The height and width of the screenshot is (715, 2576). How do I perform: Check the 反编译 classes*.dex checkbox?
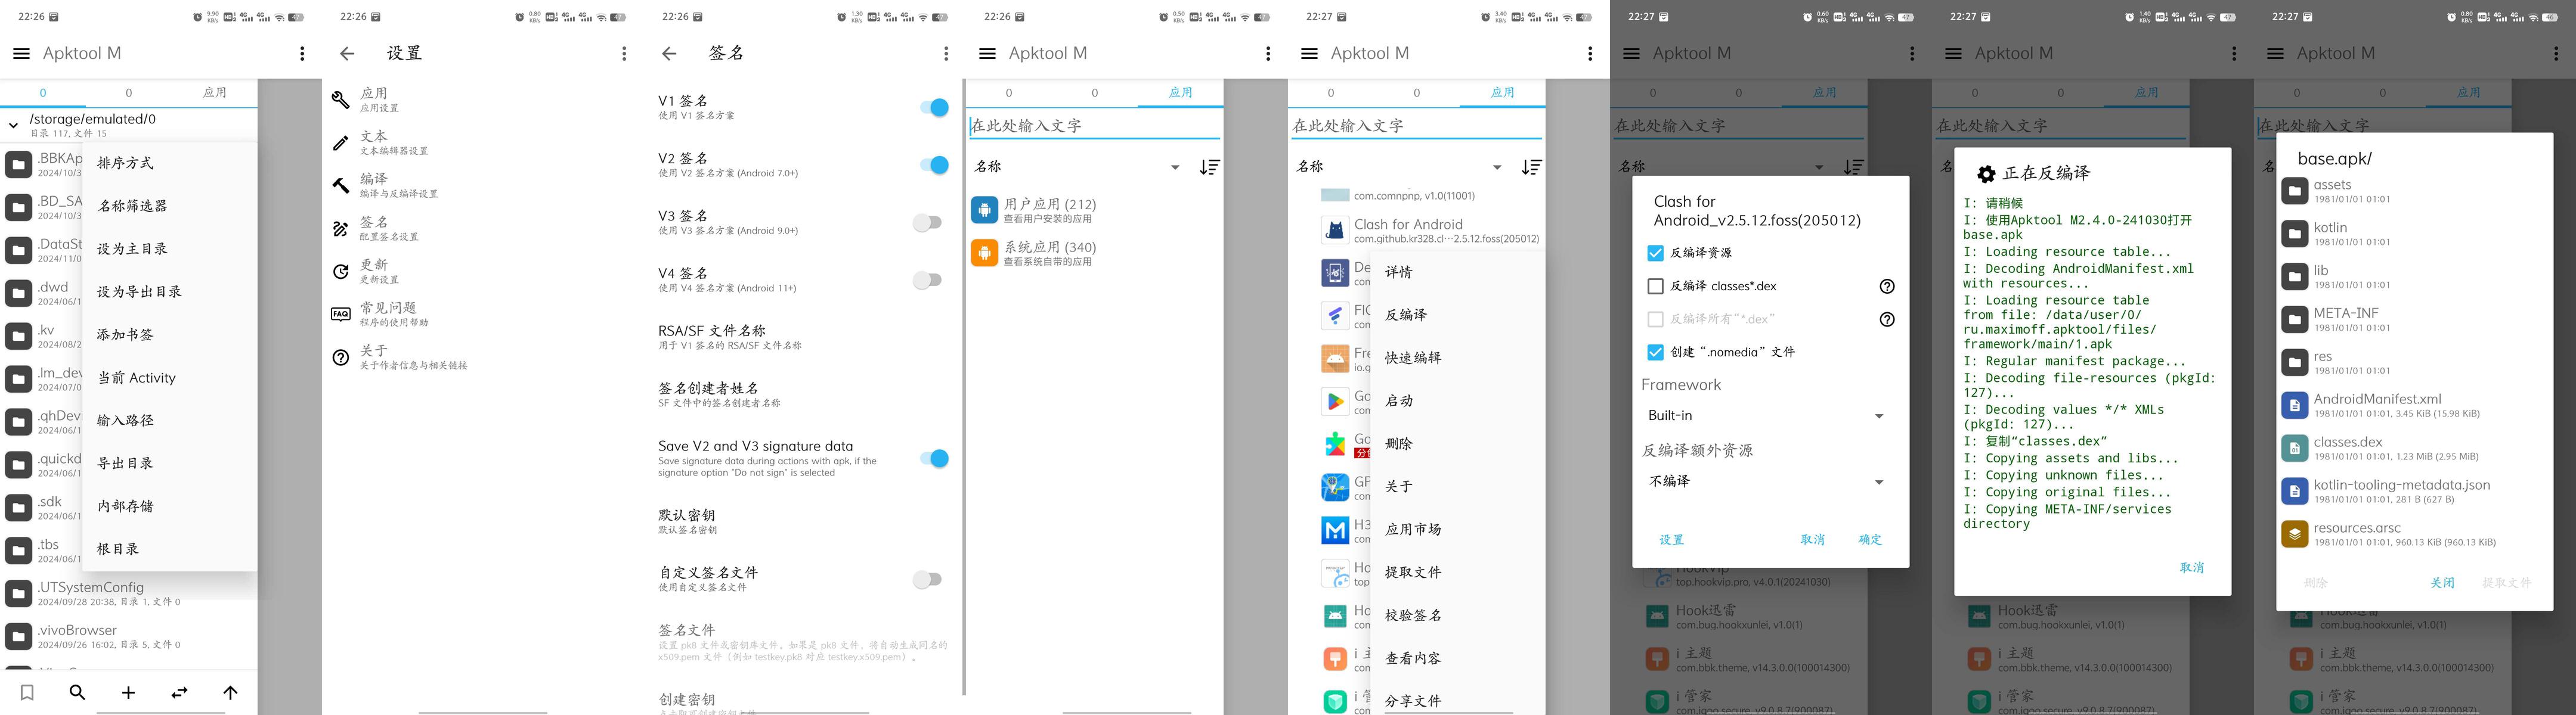[1655, 287]
